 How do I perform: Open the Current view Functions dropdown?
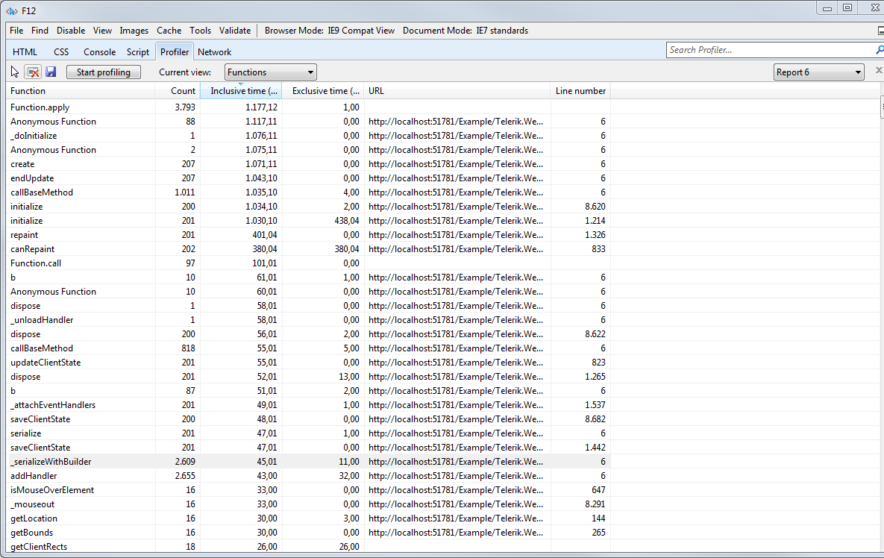[271, 72]
